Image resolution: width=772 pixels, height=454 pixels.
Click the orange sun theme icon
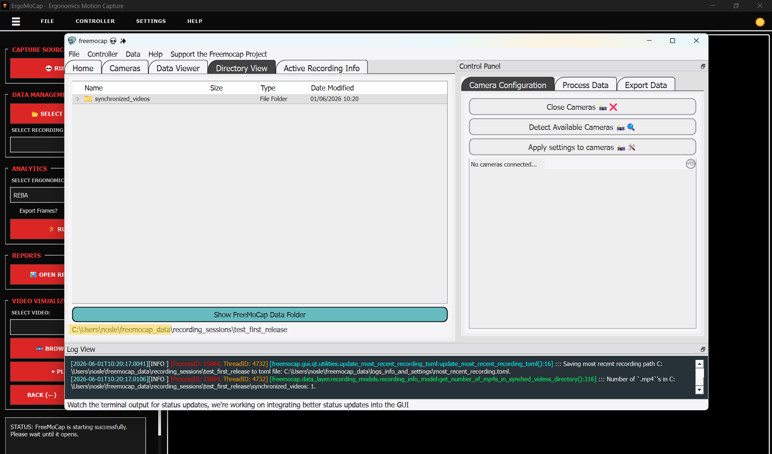coord(760,22)
